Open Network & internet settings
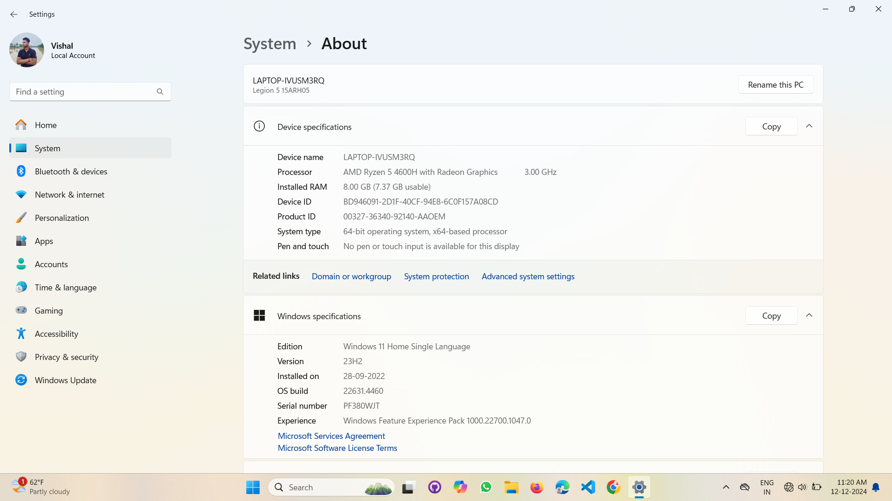This screenshot has width=892, height=501. 90,195
